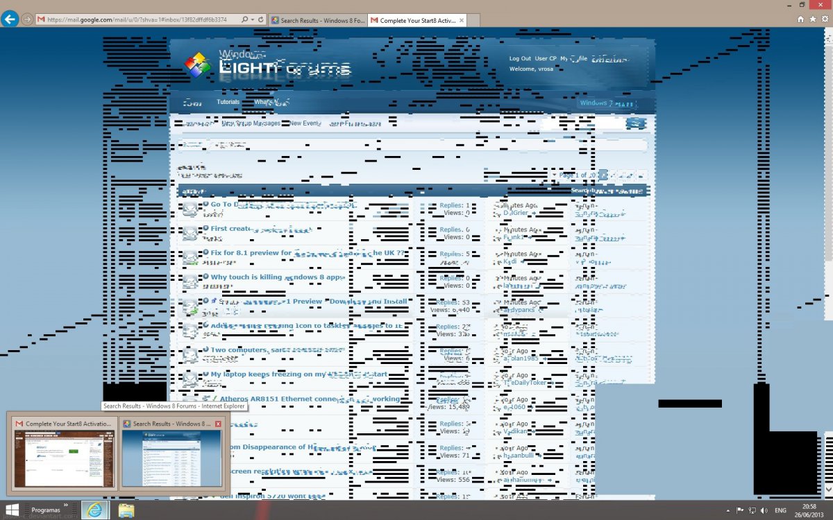Open the browser Home icon
The height and width of the screenshot is (520, 833).
pos(800,19)
